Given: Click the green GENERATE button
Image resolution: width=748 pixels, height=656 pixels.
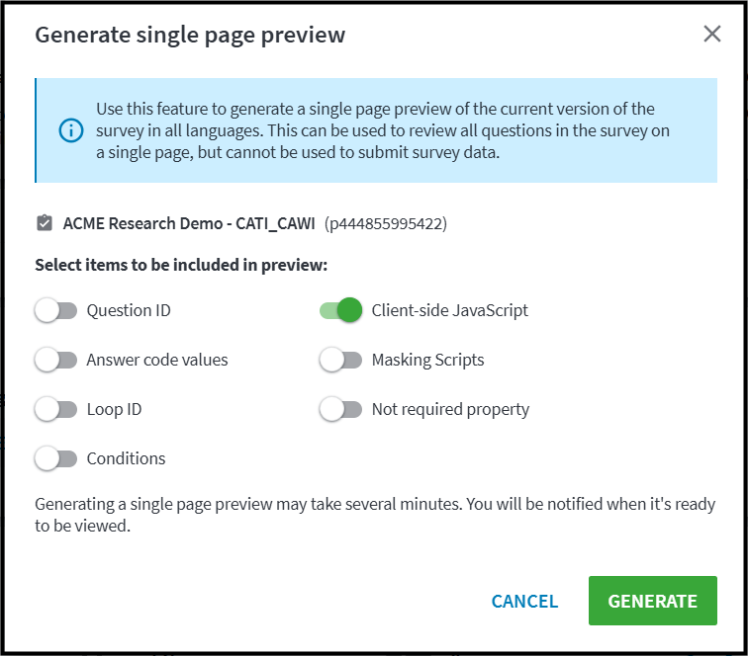Looking at the screenshot, I should coord(653,601).
